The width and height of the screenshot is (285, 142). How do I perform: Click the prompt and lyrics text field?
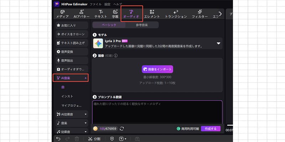click(x=157, y=112)
